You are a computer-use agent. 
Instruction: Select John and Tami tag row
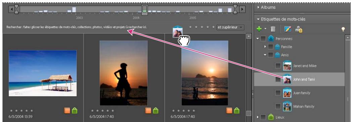pos(299,79)
